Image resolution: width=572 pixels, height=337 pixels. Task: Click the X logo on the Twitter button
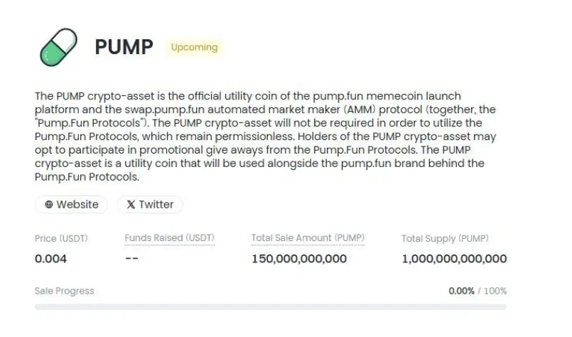(131, 205)
